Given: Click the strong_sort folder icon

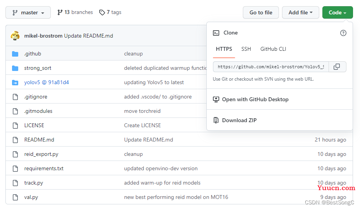Looking at the screenshot, I should 15,68.
